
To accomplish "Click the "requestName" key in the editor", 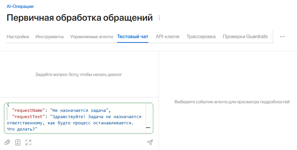I will tap(29, 110).
